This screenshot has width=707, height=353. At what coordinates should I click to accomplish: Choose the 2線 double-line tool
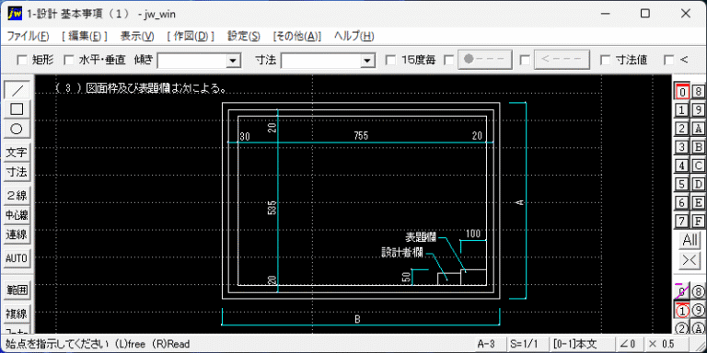[x=17, y=196]
